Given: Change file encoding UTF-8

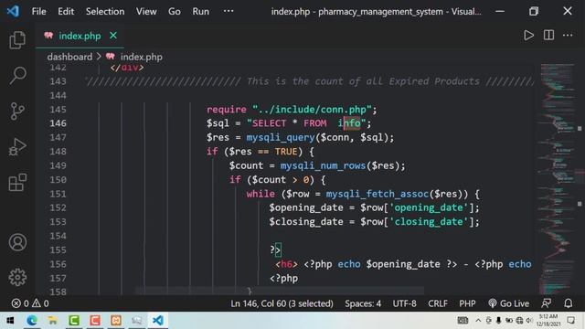Looking at the screenshot, I should point(404,303).
